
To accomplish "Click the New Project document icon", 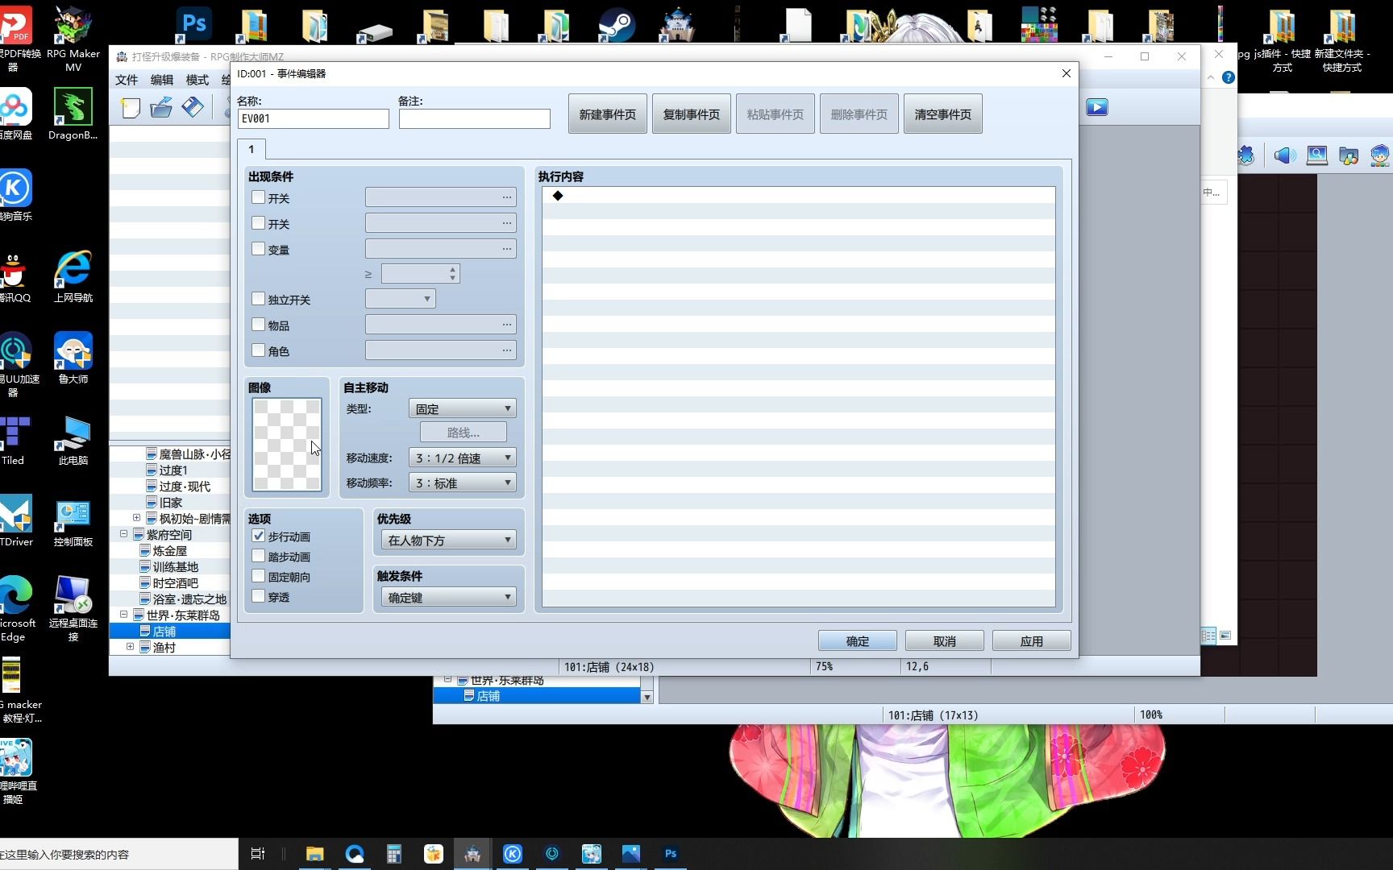I will pos(130,107).
